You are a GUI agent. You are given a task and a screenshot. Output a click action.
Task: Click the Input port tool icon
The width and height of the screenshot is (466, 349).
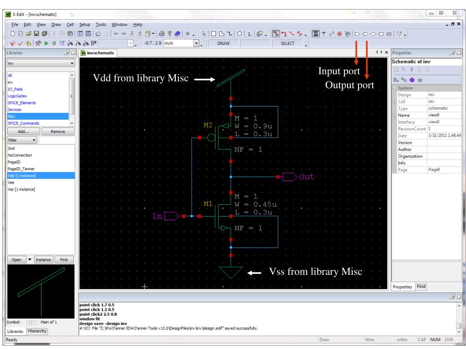(357, 34)
